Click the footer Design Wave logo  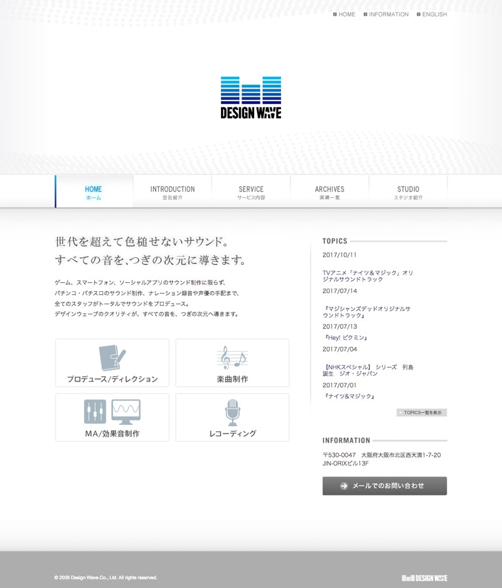point(424,578)
